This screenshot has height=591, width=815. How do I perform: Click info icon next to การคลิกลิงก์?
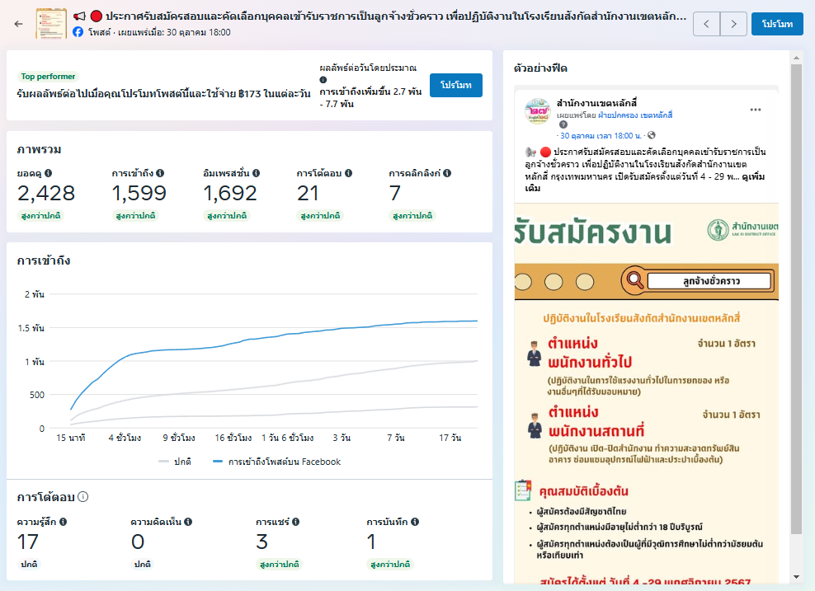(x=447, y=173)
